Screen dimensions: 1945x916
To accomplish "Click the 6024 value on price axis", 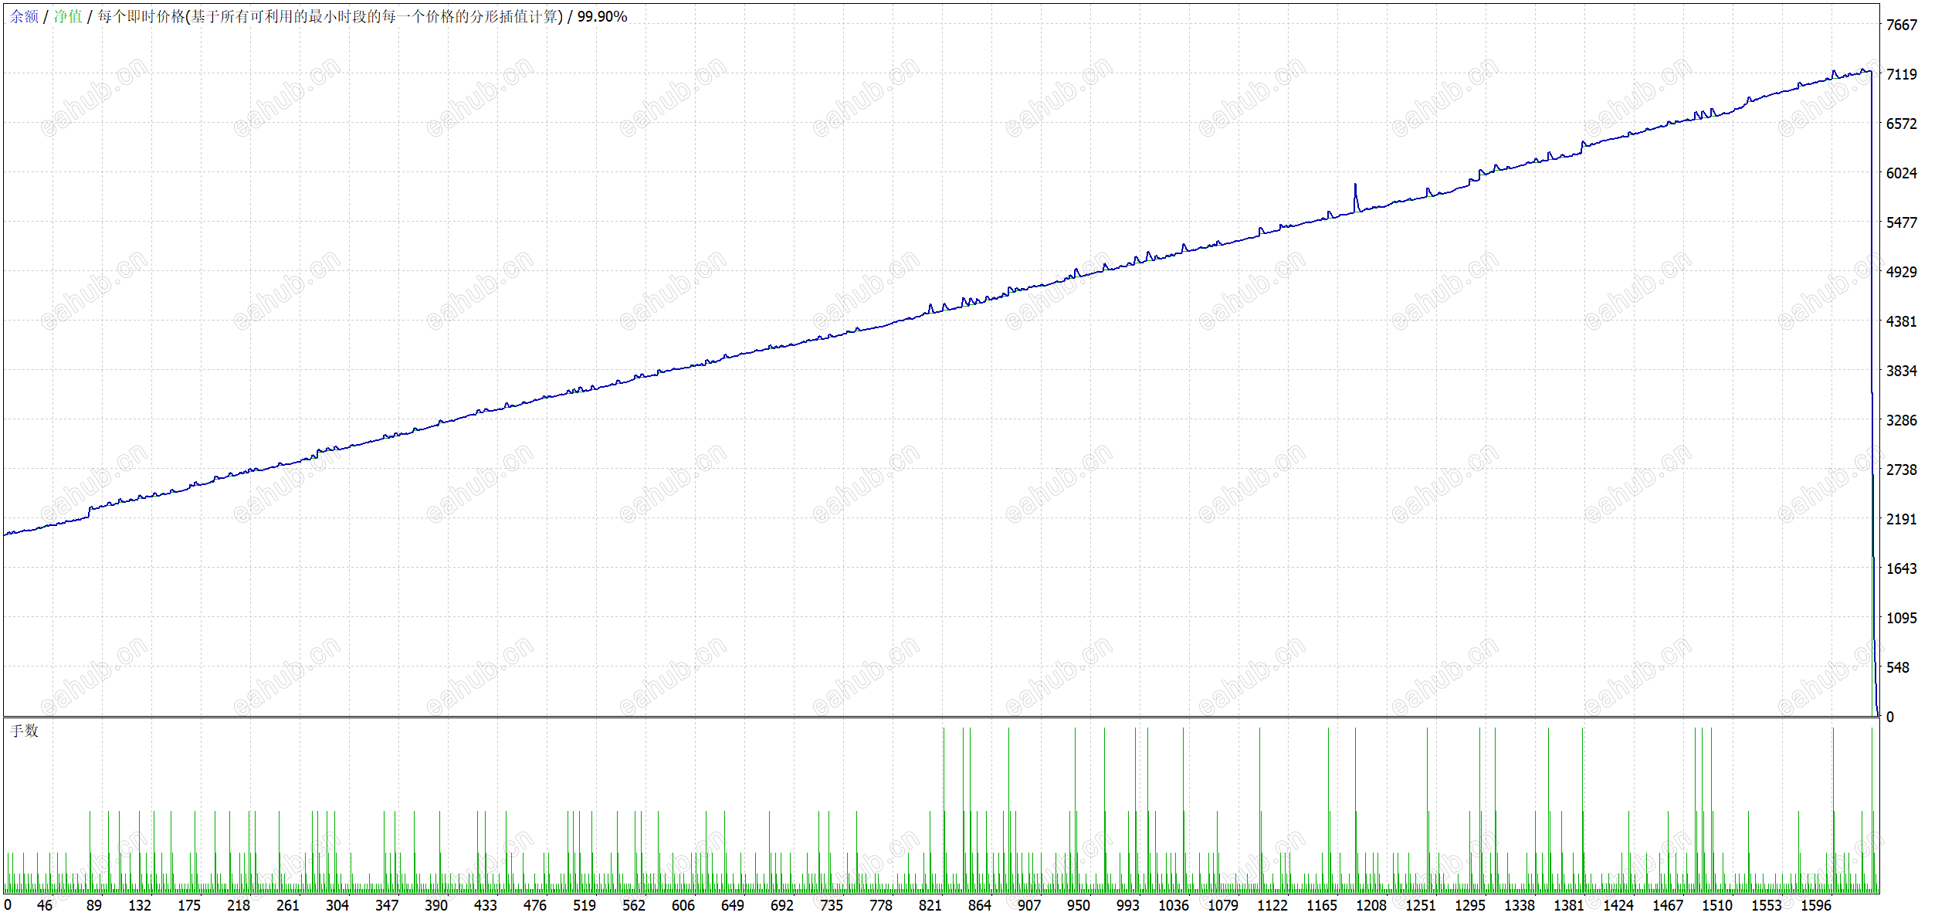I will tap(1901, 173).
